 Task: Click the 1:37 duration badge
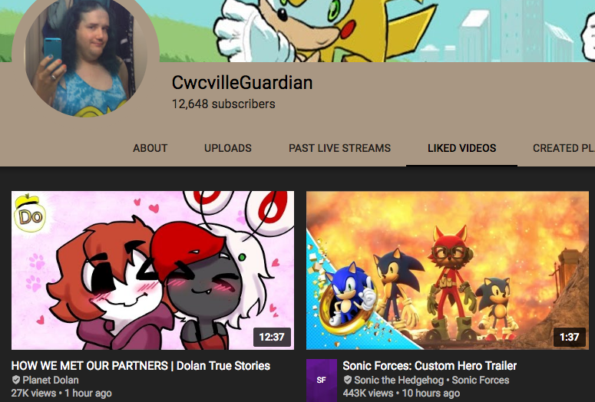[x=569, y=337]
